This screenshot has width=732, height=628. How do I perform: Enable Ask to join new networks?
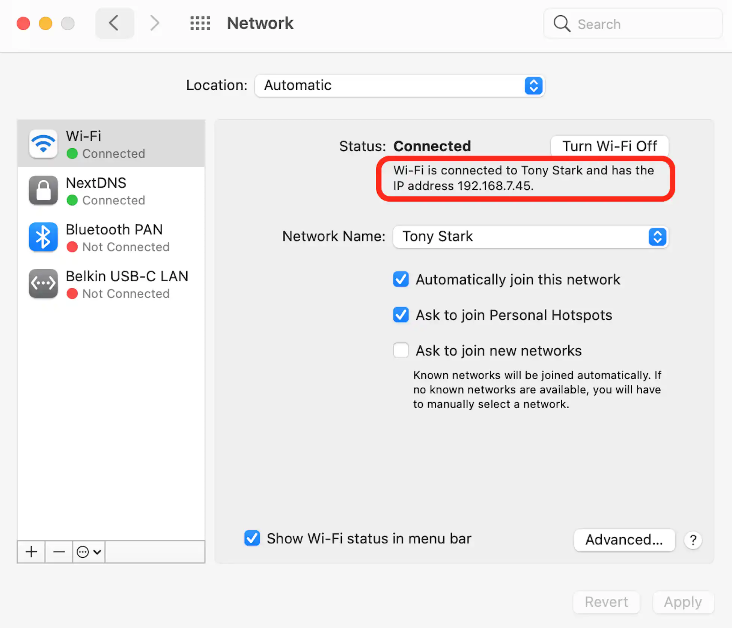click(401, 350)
